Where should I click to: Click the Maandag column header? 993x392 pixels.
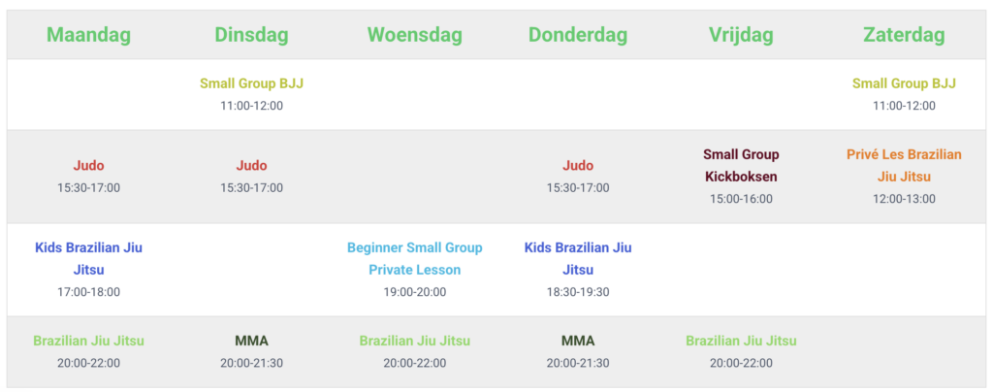(88, 36)
